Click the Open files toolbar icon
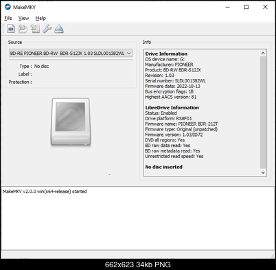This screenshot has width=276, height=270. [11, 29]
